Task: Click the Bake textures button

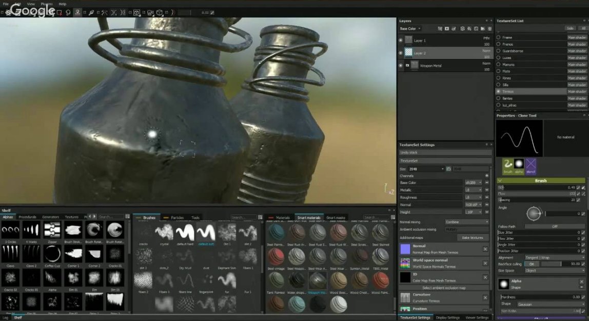Action: [x=472, y=237]
